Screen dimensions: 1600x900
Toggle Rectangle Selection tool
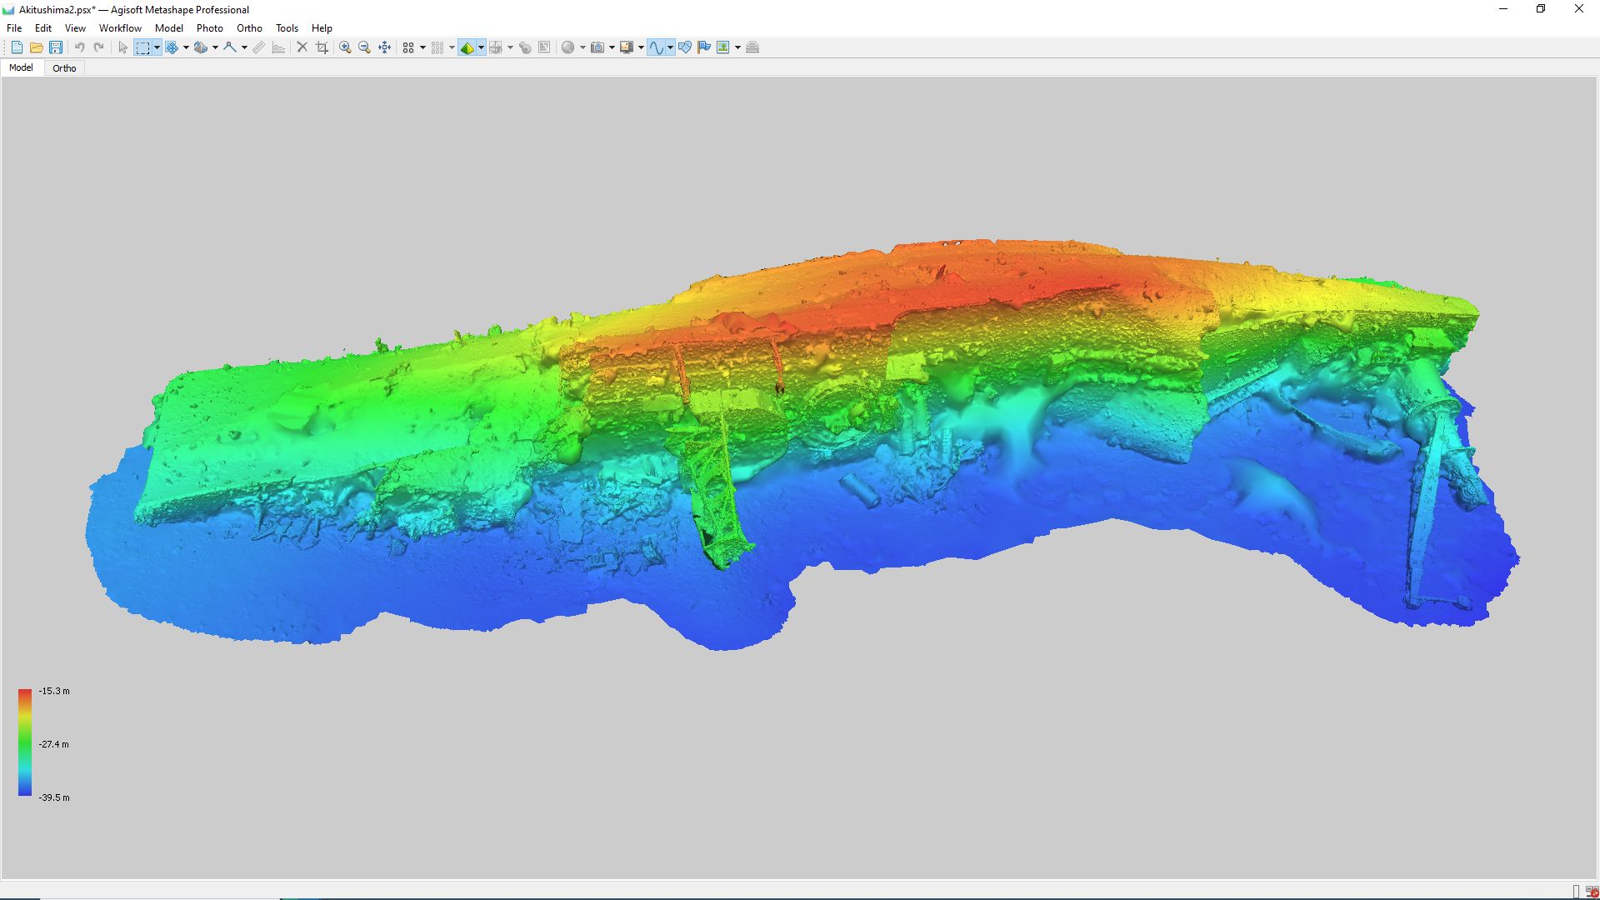pyautogui.click(x=143, y=47)
